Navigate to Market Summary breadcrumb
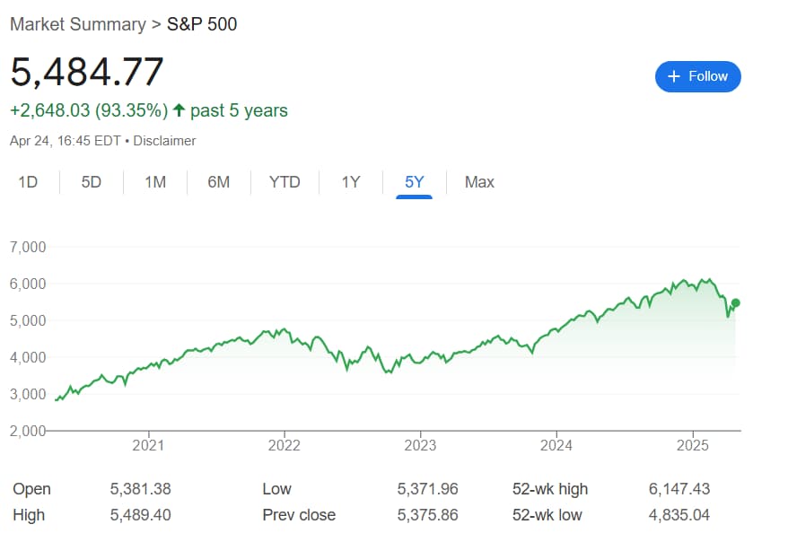This screenshot has width=788, height=542. tap(75, 24)
